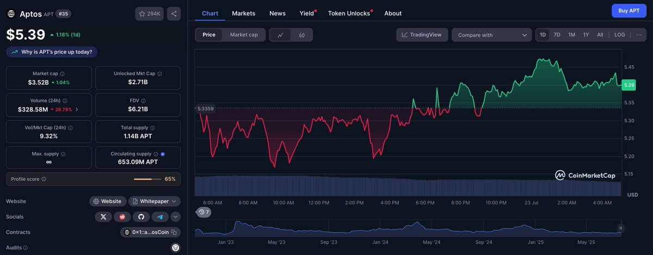Open Audits info icon
The height and width of the screenshot is (255, 653).
26,247
